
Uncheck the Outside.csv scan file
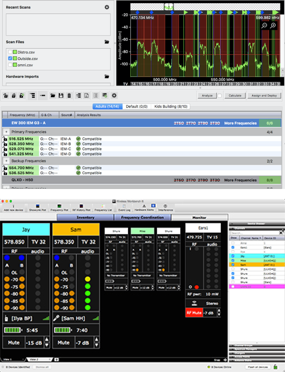[10, 58]
